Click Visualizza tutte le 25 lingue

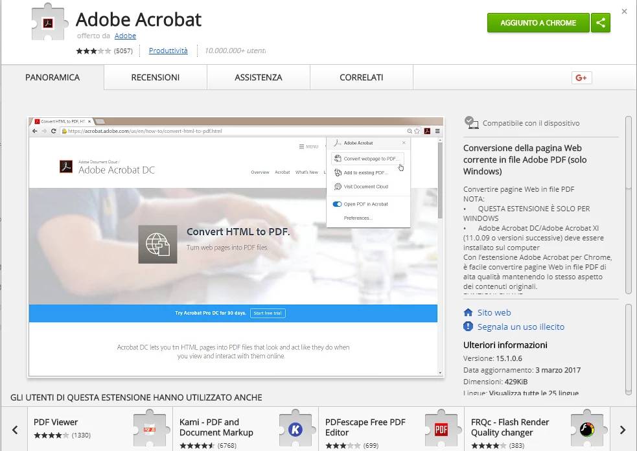(x=534, y=393)
